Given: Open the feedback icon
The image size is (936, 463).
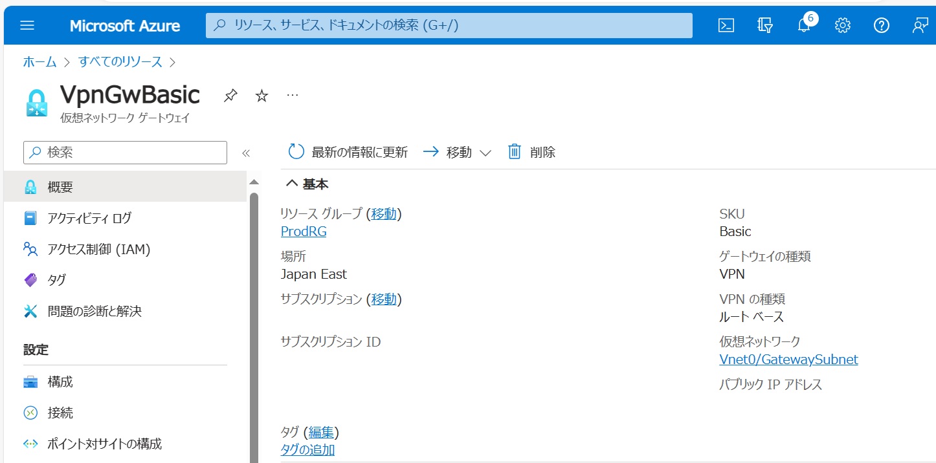Looking at the screenshot, I should (x=920, y=26).
